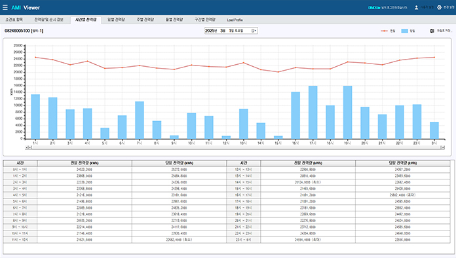
Task: Click the calendar picker icon in date field
Action: 254,31
